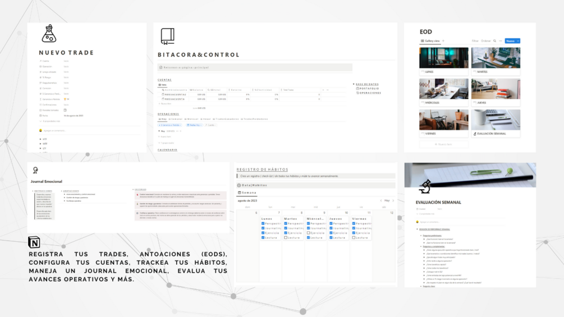Click Nuevo ítem below the EOD gallery

[x=443, y=144]
